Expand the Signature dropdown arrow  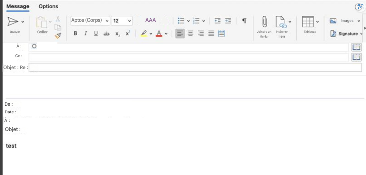pyautogui.click(x=361, y=34)
